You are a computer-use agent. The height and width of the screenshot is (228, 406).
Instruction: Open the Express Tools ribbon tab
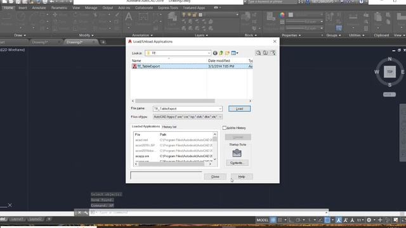pyautogui.click(x=167, y=8)
